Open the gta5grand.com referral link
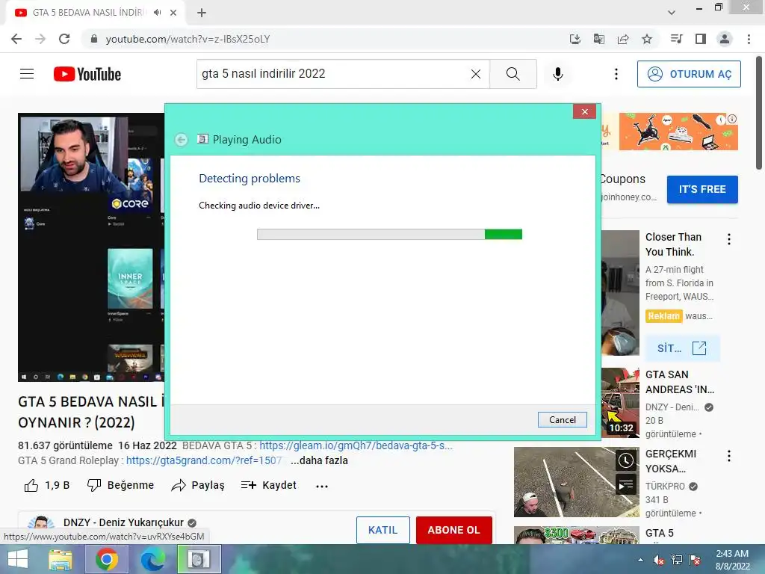The width and height of the screenshot is (765, 574). pyautogui.click(x=204, y=460)
